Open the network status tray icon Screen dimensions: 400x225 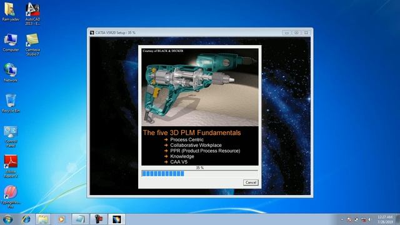(x=364, y=219)
